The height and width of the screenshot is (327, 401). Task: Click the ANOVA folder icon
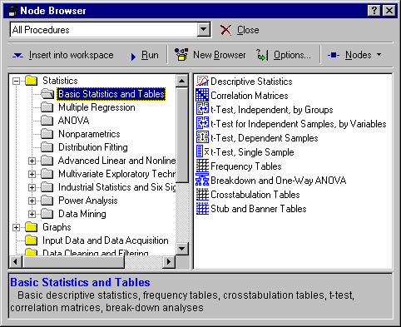pyautogui.click(x=47, y=121)
